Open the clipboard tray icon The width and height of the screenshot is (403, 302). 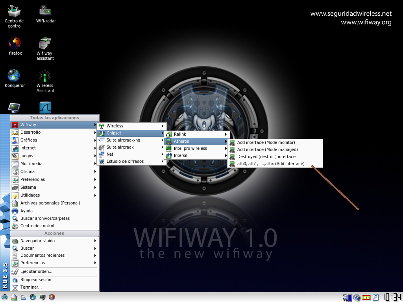(376, 297)
